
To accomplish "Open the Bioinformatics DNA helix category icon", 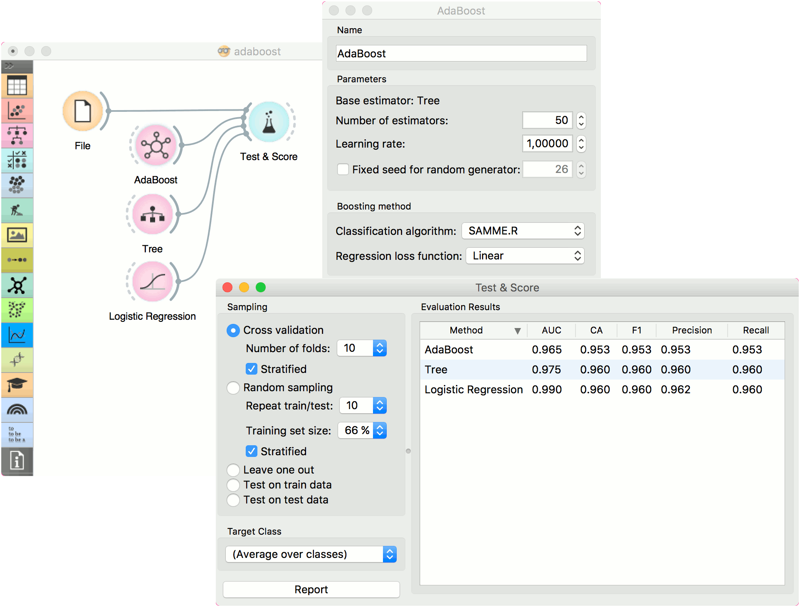I will [17, 360].
